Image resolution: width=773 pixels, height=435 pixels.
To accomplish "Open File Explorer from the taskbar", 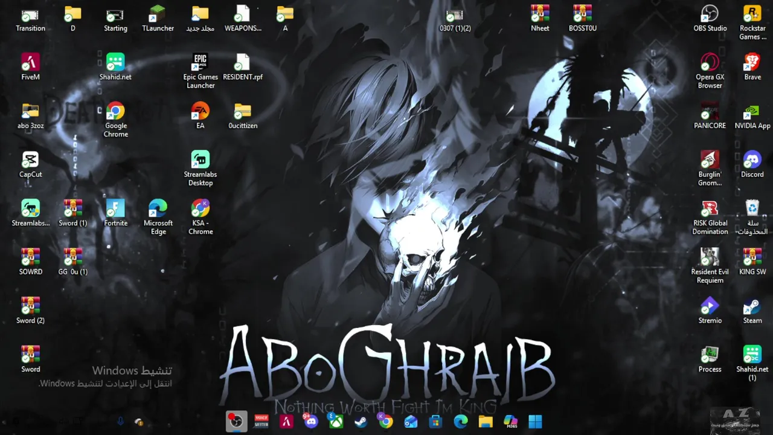I will pos(486,421).
